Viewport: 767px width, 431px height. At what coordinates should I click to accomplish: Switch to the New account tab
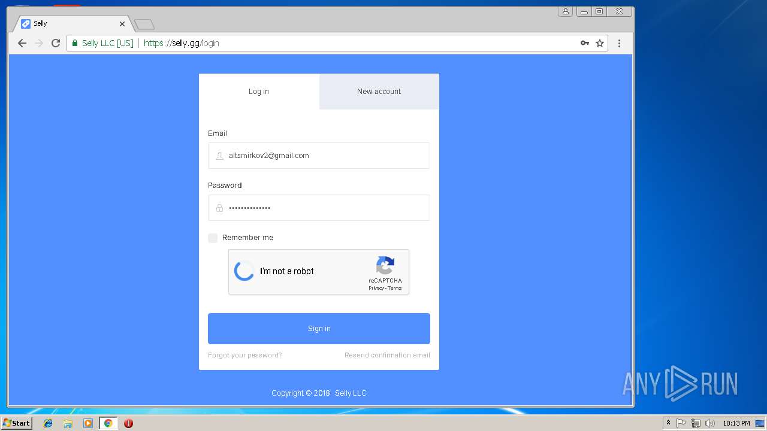[x=379, y=92]
